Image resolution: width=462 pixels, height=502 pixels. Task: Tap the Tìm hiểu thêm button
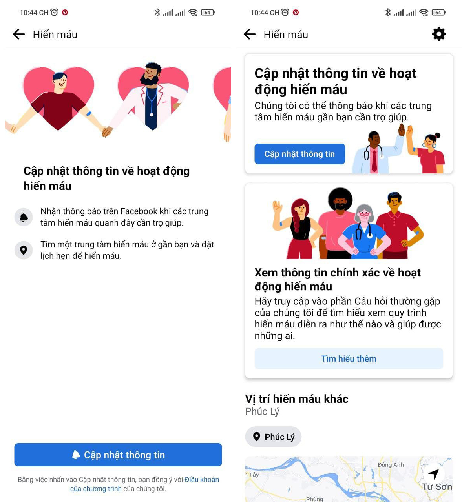coord(349,358)
